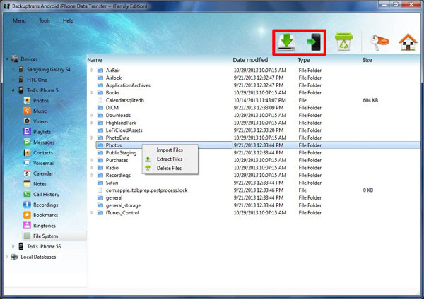Expand the Local Databases node
This screenshot has width=424, height=299.
pyautogui.click(x=7, y=257)
